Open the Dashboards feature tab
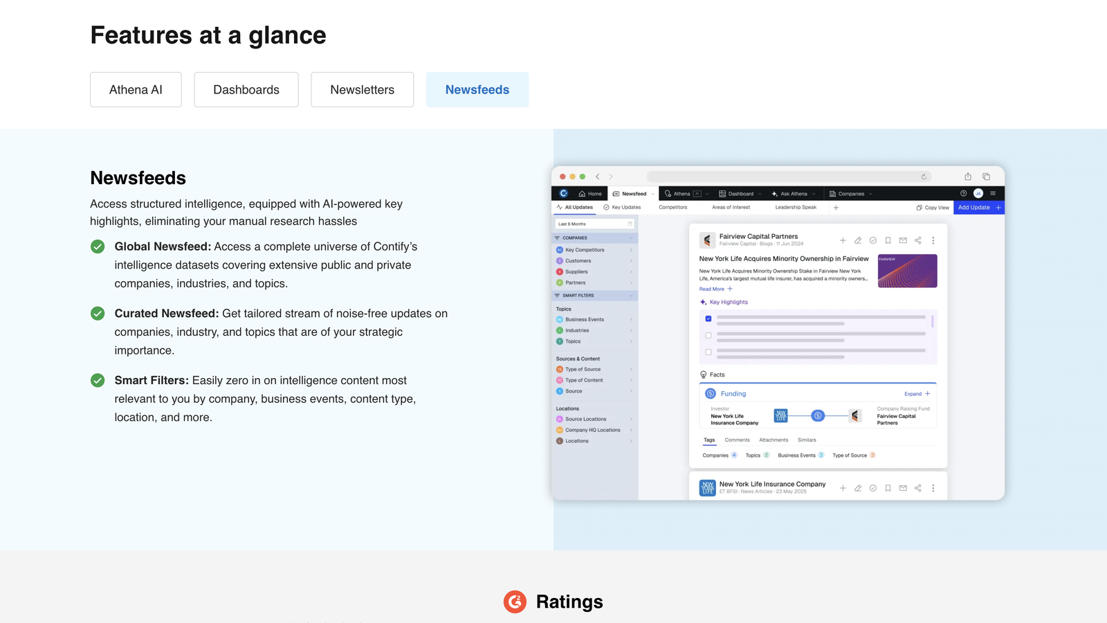 pyautogui.click(x=246, y=89)
